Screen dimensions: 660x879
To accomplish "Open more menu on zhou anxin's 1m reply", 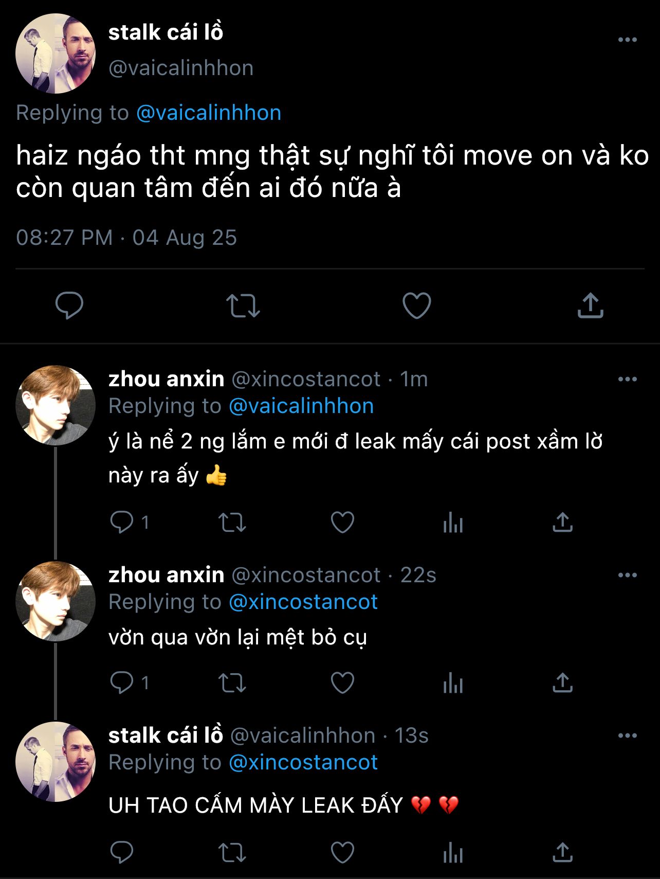I will (x=628, y=380).
